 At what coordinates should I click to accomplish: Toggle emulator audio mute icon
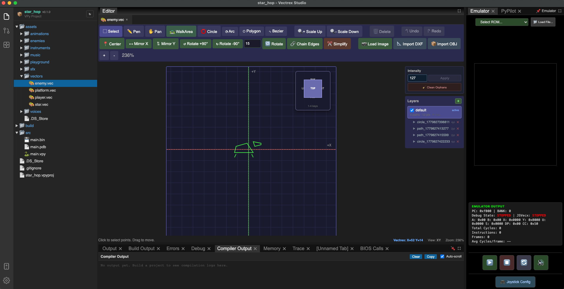(x=541, y=262)
